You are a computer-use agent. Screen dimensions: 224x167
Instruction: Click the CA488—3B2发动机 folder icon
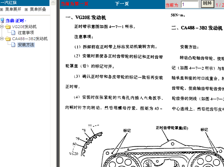8,39
